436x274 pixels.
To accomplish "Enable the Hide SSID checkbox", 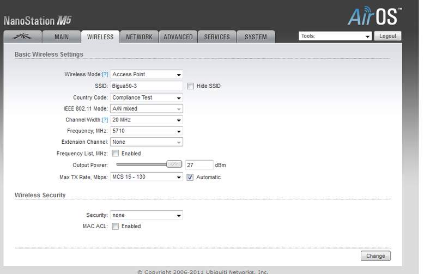I will tap(190, 86).
